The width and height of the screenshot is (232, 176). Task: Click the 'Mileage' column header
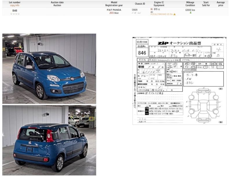[190, 3]
